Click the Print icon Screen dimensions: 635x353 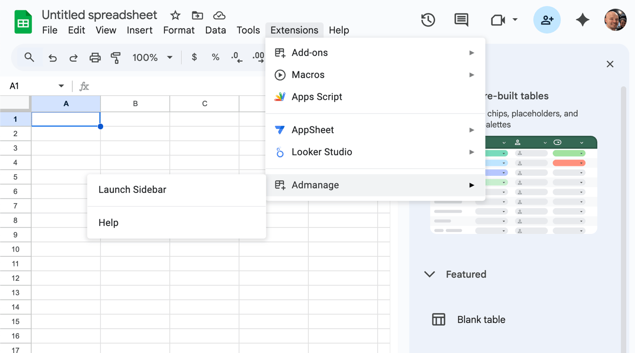click(95, 58)
